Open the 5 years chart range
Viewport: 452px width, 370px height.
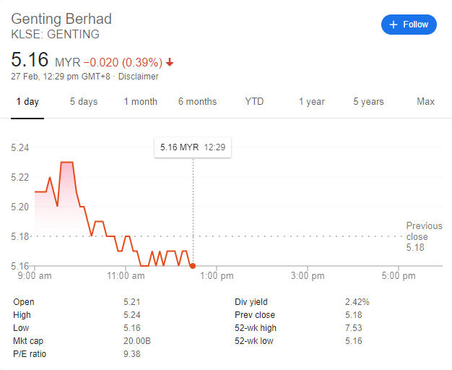click(369, 102)
